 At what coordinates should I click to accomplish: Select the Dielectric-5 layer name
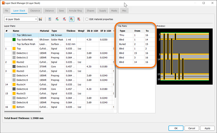point(22,80)
